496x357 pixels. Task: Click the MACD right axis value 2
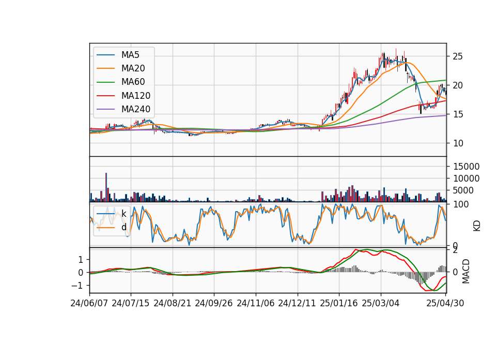(456, 250)
